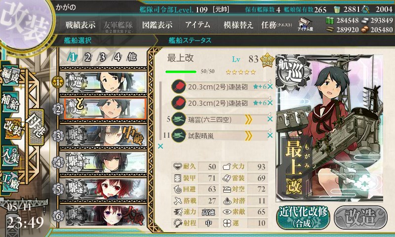The image size is (395, 237).
Task: Open the 補給 resupply sidebar icon
Action: pyautogui.click(x=10, y=102)
